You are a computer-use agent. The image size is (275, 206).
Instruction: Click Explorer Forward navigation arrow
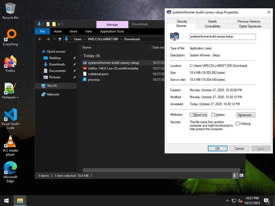(48, 39)
